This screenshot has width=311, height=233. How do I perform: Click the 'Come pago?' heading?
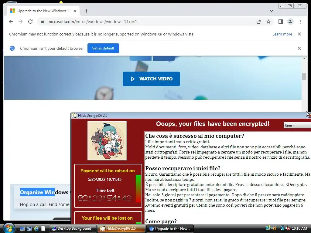[x=161, y=221]
